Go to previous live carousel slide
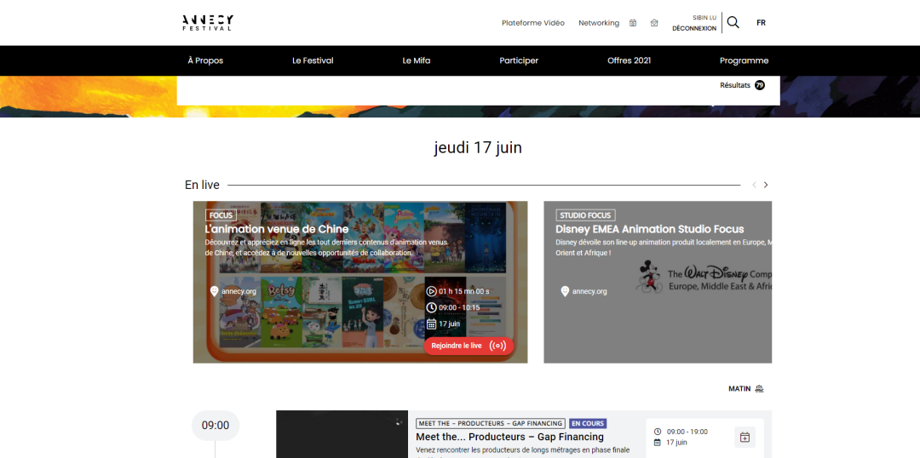Viewport: 920px width, 458px height. point(754,185)
